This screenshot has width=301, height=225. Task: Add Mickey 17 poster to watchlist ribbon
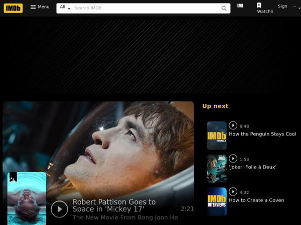pyautogui.click(x=13, y=177)
